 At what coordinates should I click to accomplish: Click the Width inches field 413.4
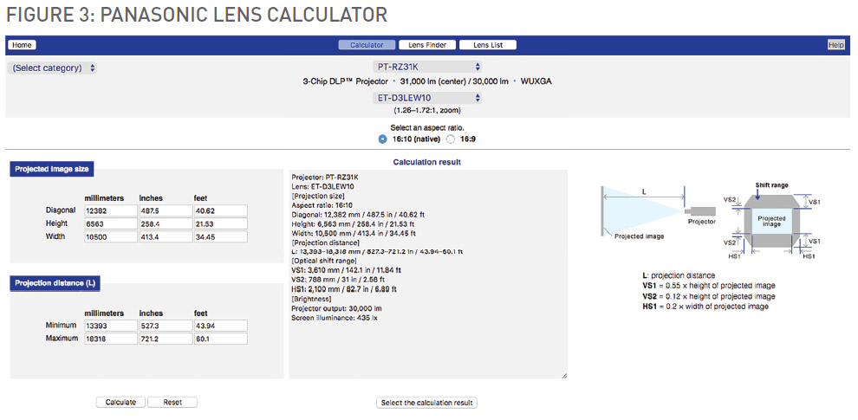click(x=165, y=236)
